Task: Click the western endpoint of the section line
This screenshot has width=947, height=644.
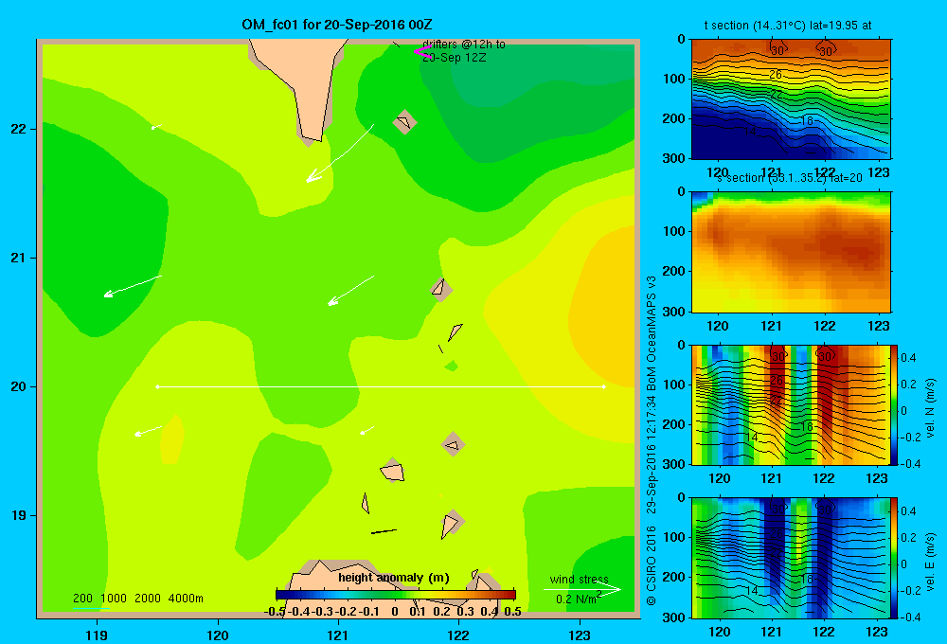Action: (157, 386)
